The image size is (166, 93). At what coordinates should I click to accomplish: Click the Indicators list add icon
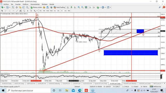98,7
